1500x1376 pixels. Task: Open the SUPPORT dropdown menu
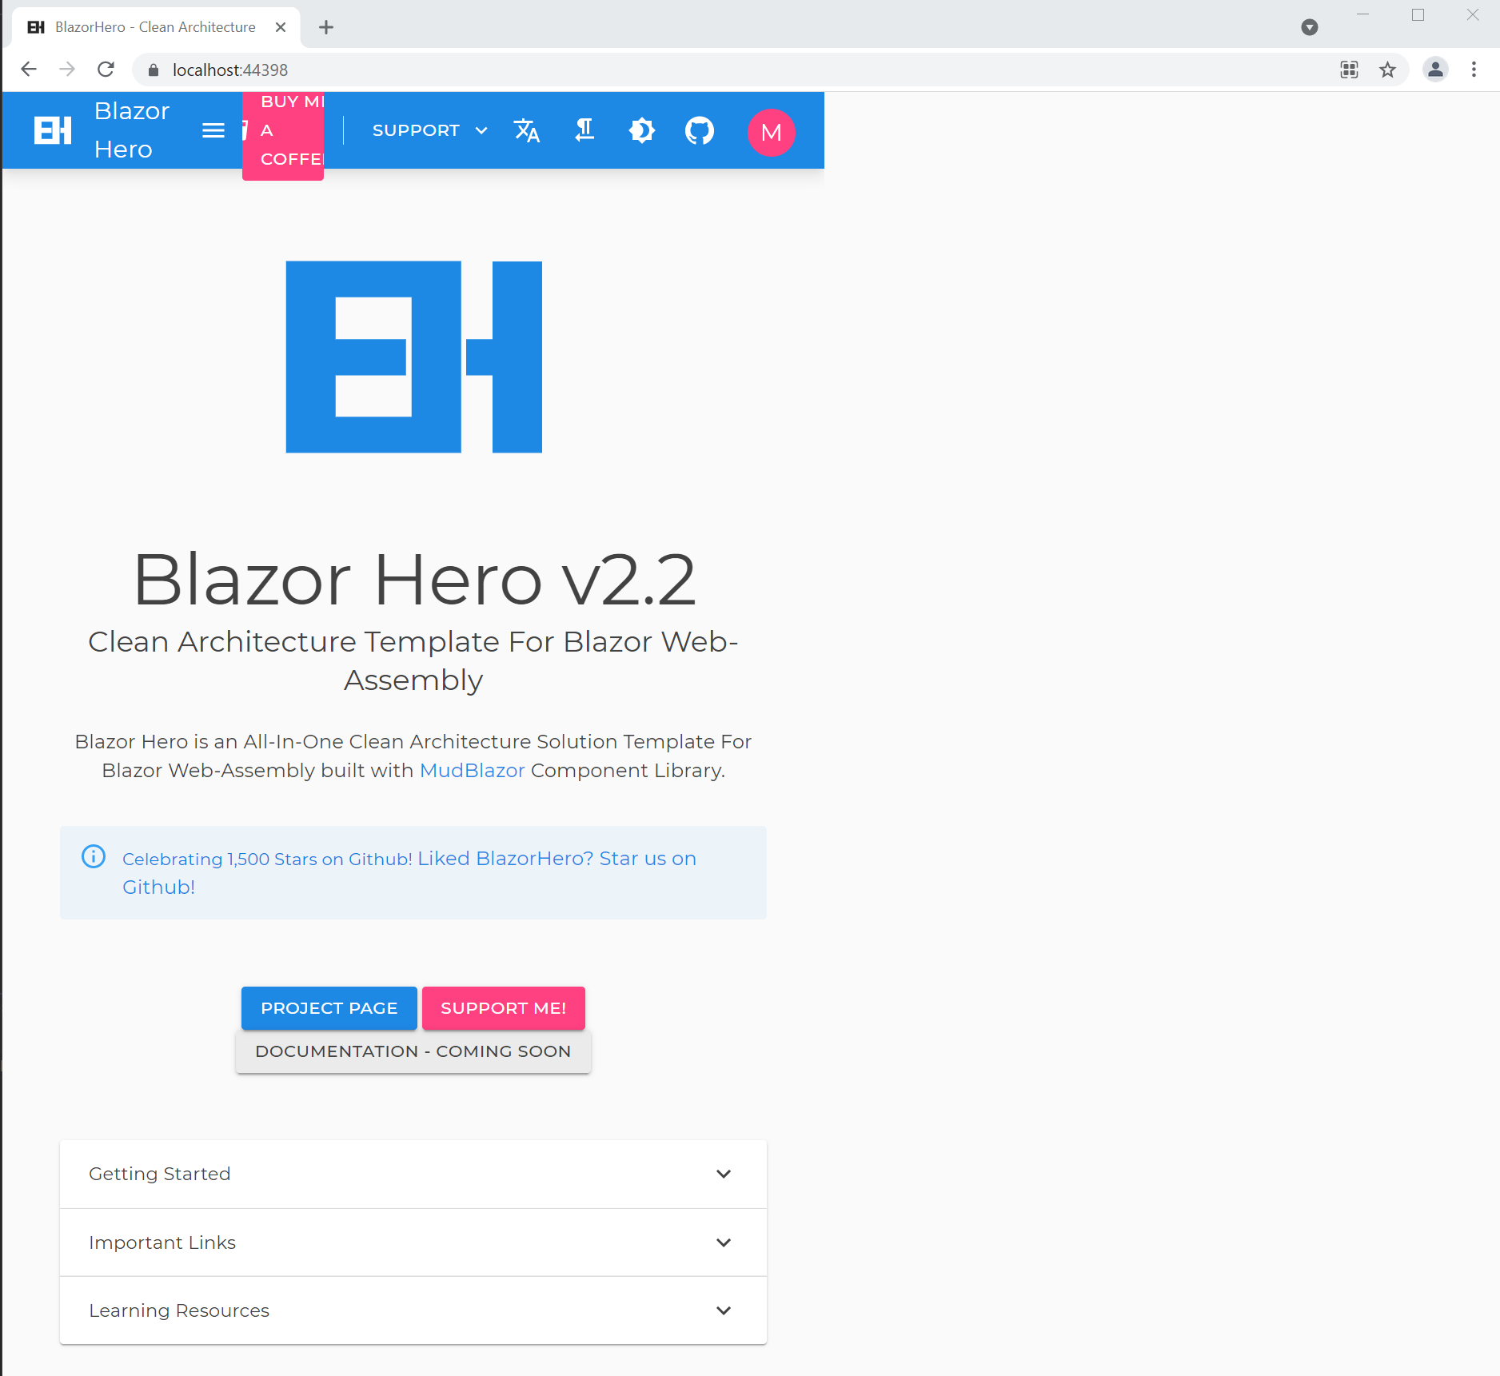pyautogui.click(x=428, y=130)
